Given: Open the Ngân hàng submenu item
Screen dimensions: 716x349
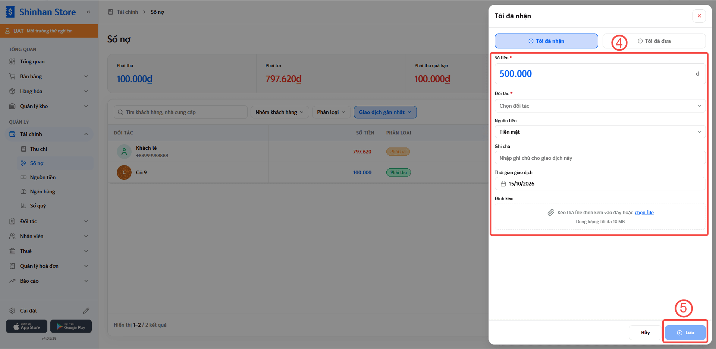Looking at the screenshot, I should pyautogui.click(x=55, y=191).
